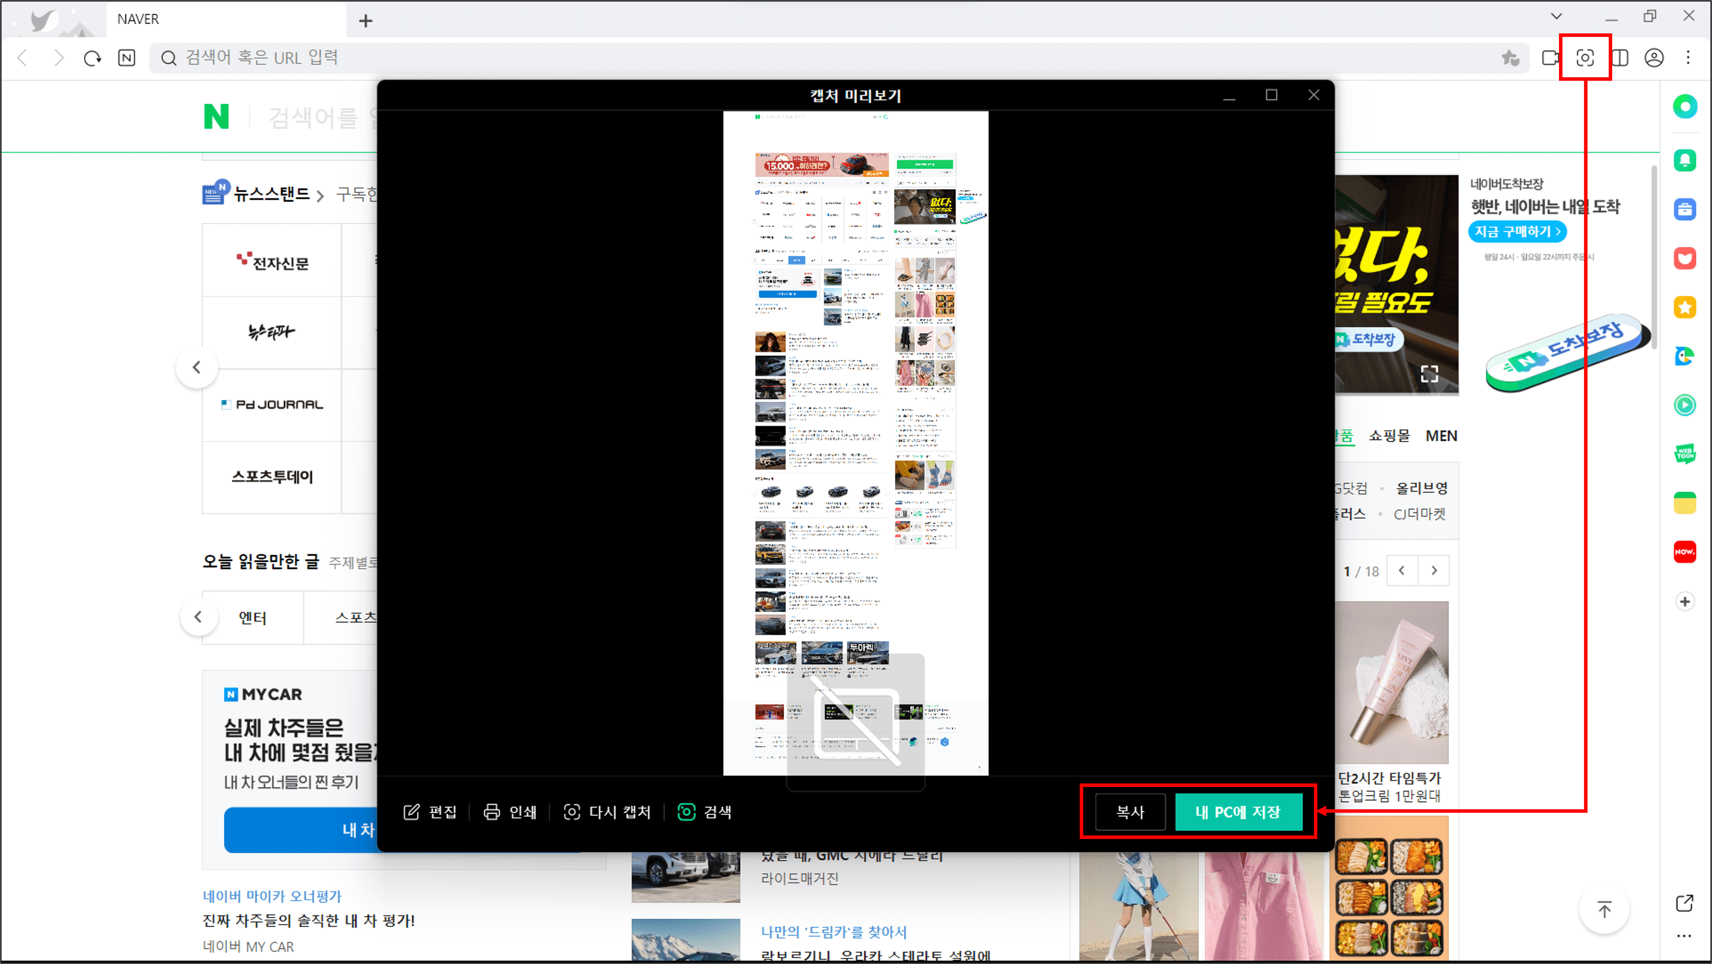
Task: Open the browser three-dot menu
Action: point(1688,58)
